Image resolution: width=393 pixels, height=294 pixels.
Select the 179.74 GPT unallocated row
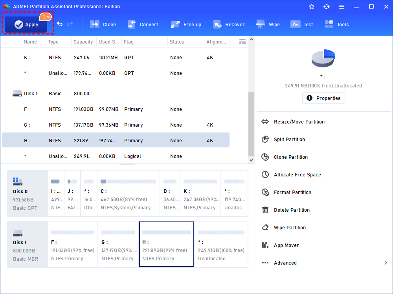(x=116, y=73)
